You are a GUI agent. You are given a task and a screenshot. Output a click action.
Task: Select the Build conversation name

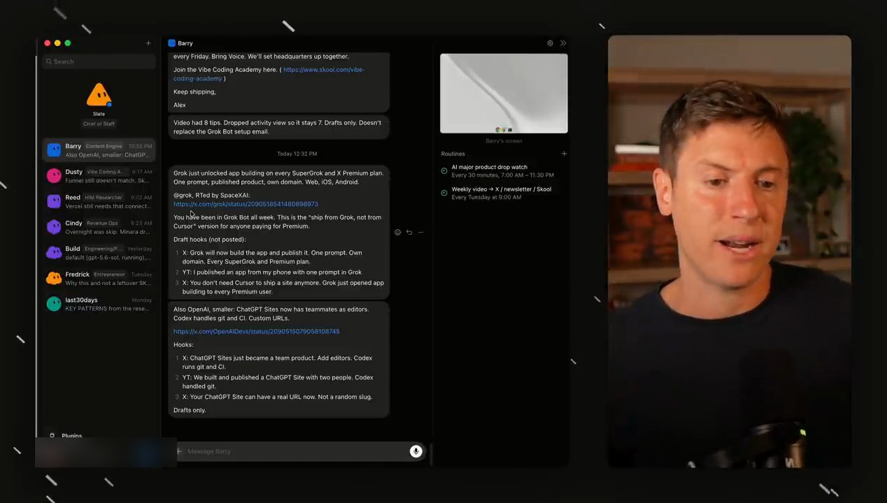[73, 249]
